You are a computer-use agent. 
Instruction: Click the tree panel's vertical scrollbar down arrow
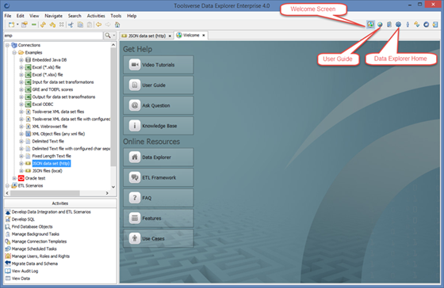pyautogui.click(x=113, y=187)
